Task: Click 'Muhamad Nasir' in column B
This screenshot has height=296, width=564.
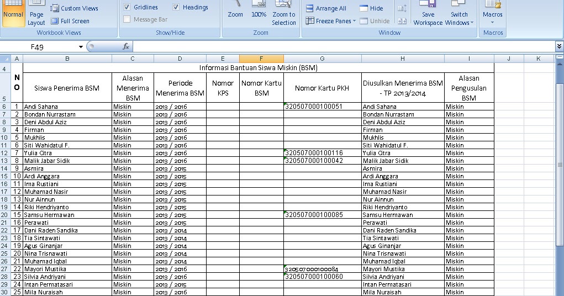Action: tap(67, 192)
